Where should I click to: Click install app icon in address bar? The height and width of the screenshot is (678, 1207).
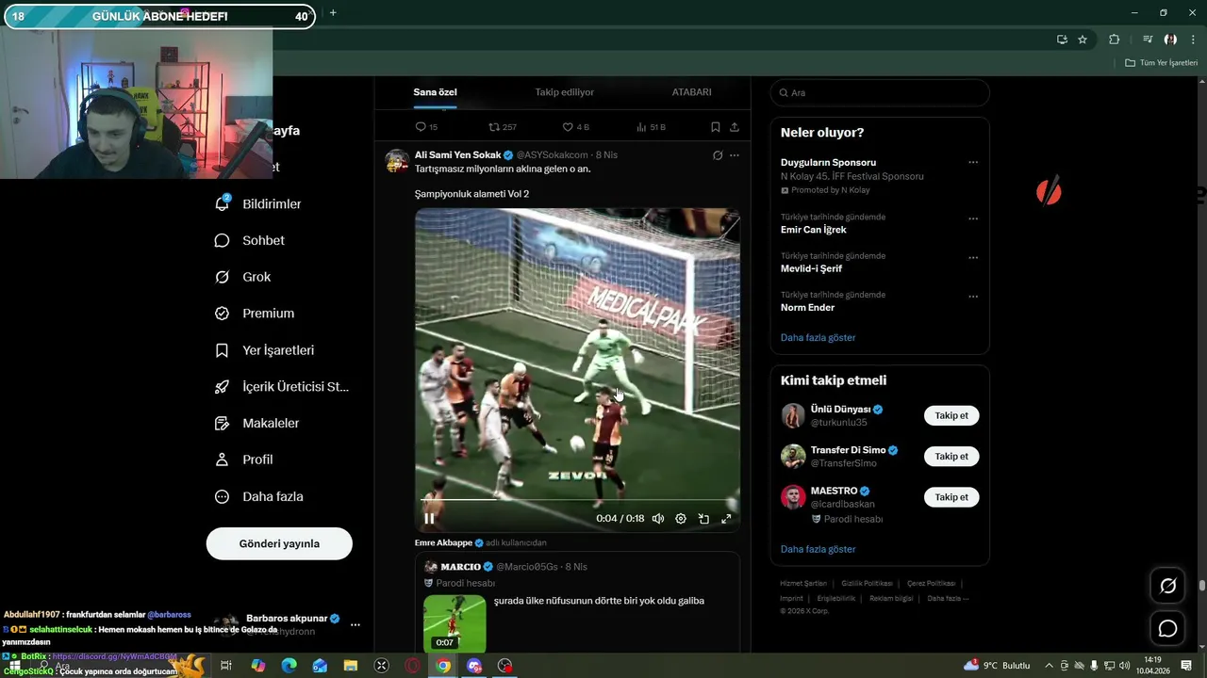(1062, 40)
